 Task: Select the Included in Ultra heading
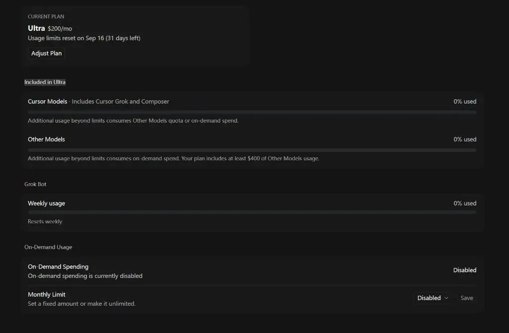coord(45,82)
